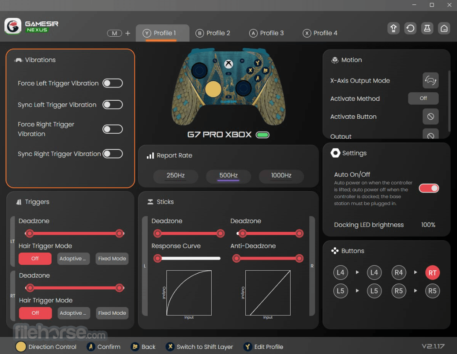Viewport: 457px width, 354px height.
Task: Click the X-Axis Output Mode controller icon
Action: click(431, 80)
